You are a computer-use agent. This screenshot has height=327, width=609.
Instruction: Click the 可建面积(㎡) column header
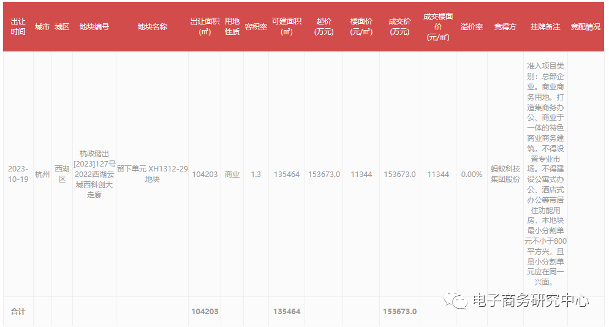click(x=287, y=27)
